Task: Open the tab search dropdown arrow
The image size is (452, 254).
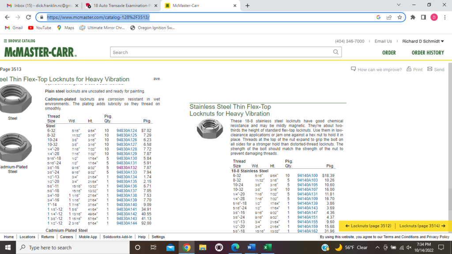Action: click(399, 5)
